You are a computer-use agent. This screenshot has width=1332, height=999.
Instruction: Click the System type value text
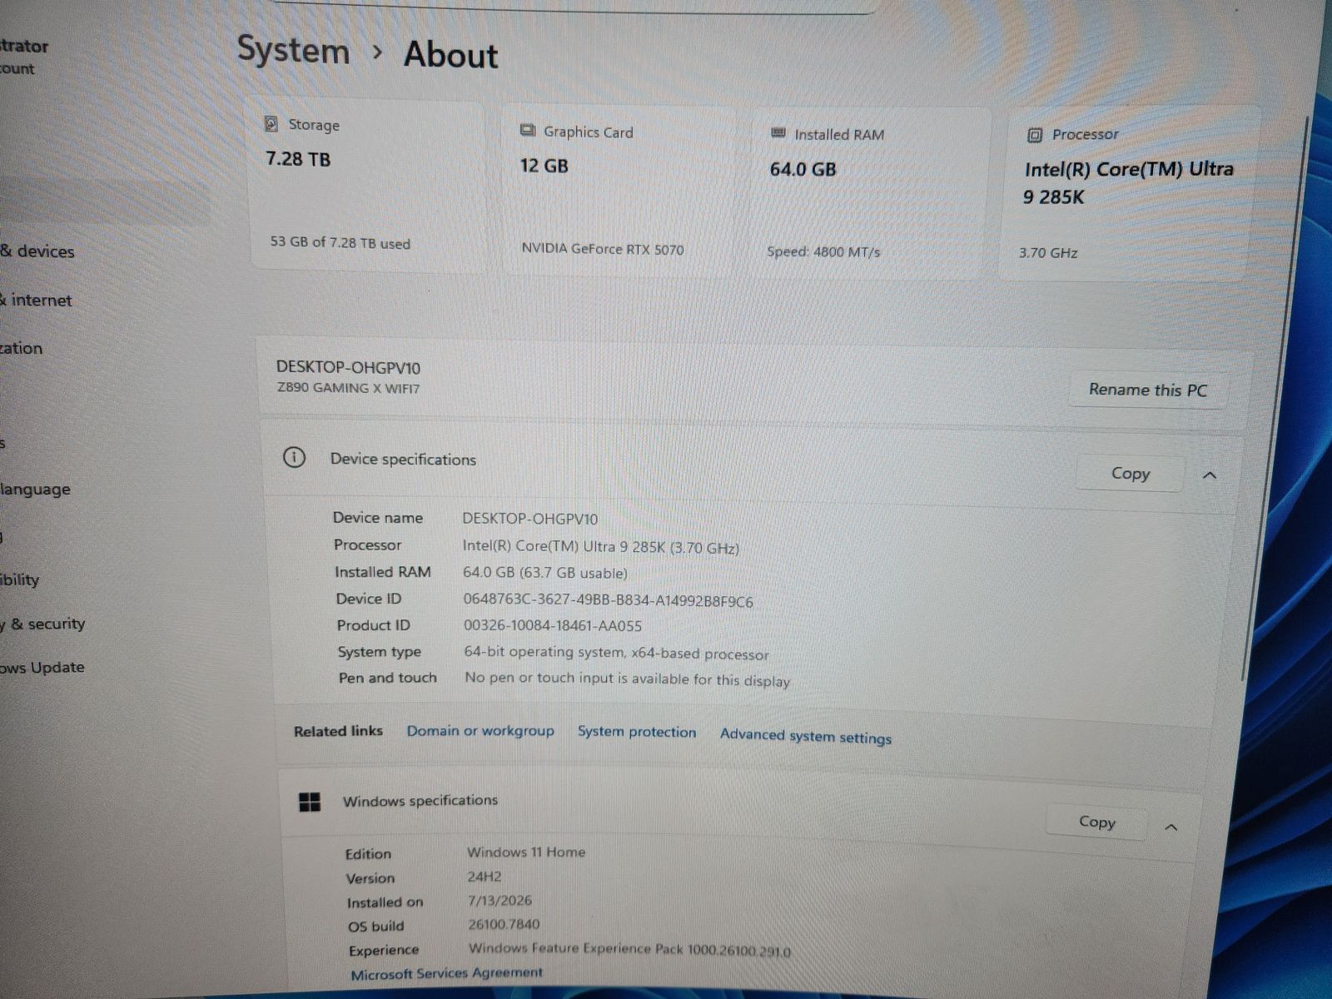(x=616, y=653)
